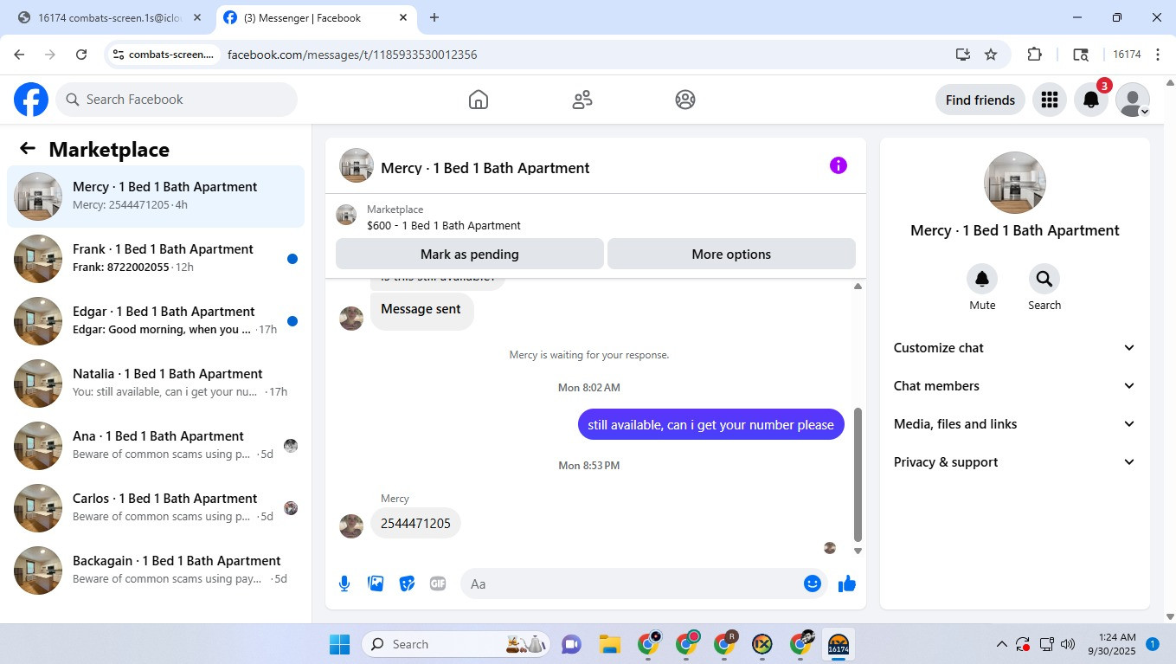Open a new browser tab
The width and height of the screenshot is (1176, 664).
pos(434,17)
